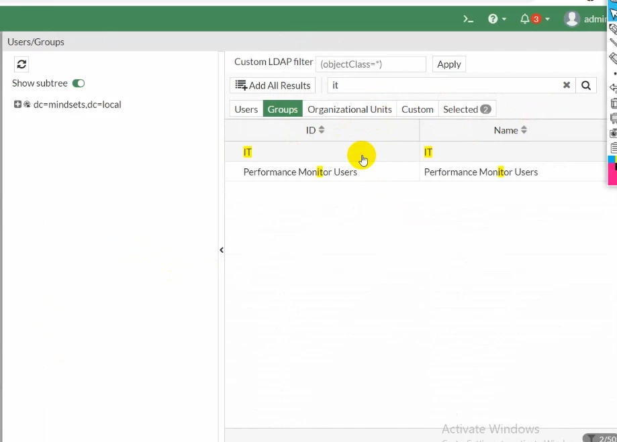Expand the dc=mindsets,dc=local tree node
The image size is (617, 442).
[17, 104]
